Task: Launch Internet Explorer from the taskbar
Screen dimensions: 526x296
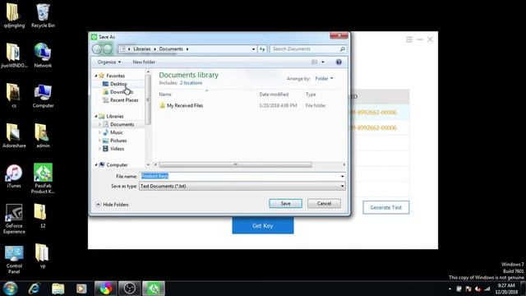Action: click(x=35, y=289)
